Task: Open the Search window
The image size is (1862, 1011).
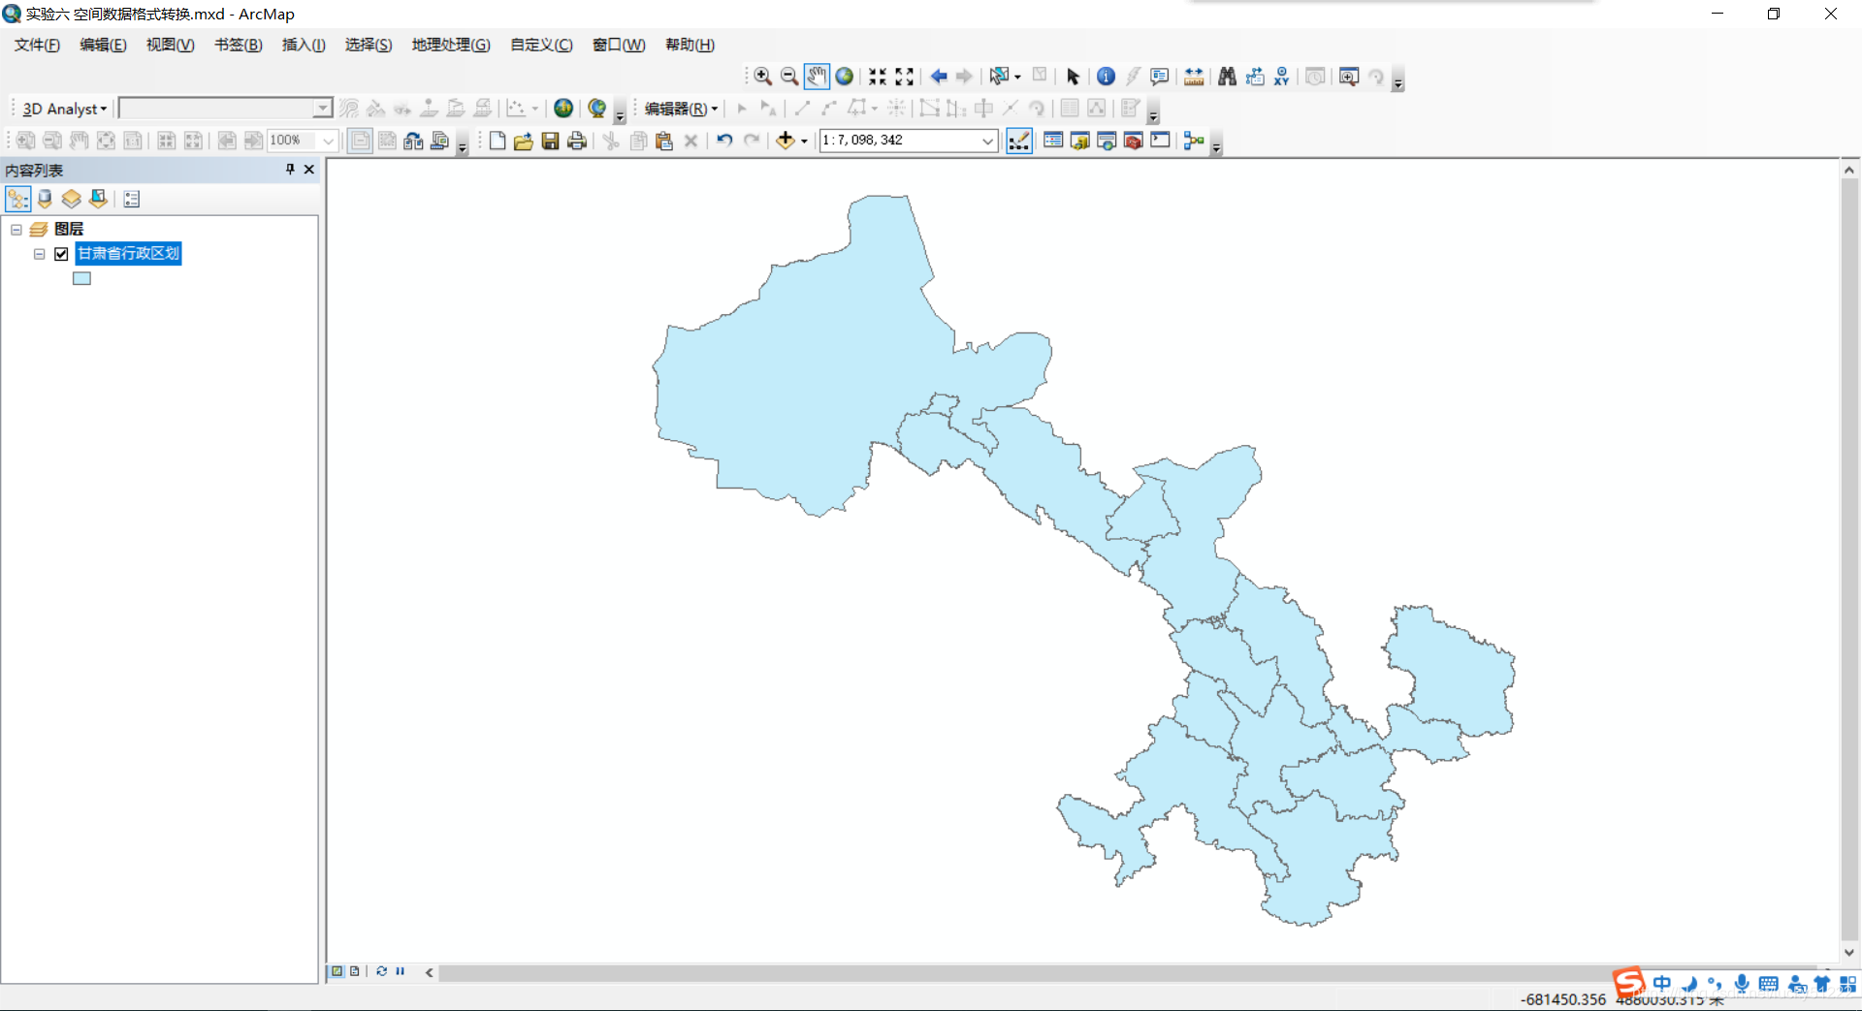Action: point(1107,141)
